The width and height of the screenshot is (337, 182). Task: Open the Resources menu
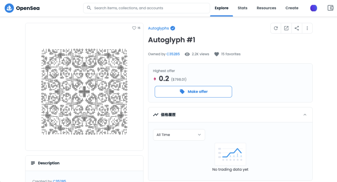[x=266, y=8]
